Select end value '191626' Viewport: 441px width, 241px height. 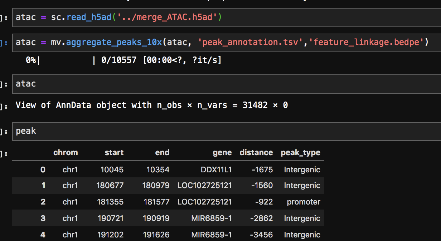(x=156, y=235)
